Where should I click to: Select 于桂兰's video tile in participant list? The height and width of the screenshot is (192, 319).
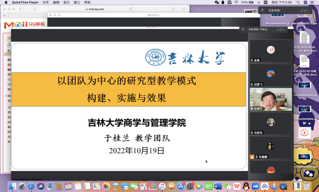point(271,99)
